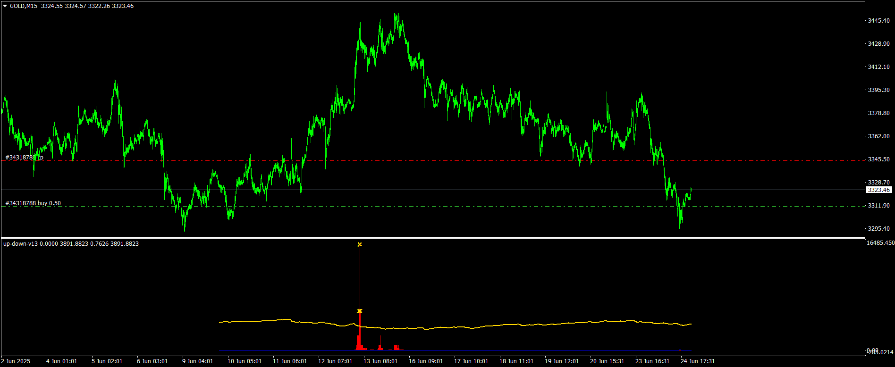Click price scale value 3311.90
The image size is (895, 367).
point(879,206)
